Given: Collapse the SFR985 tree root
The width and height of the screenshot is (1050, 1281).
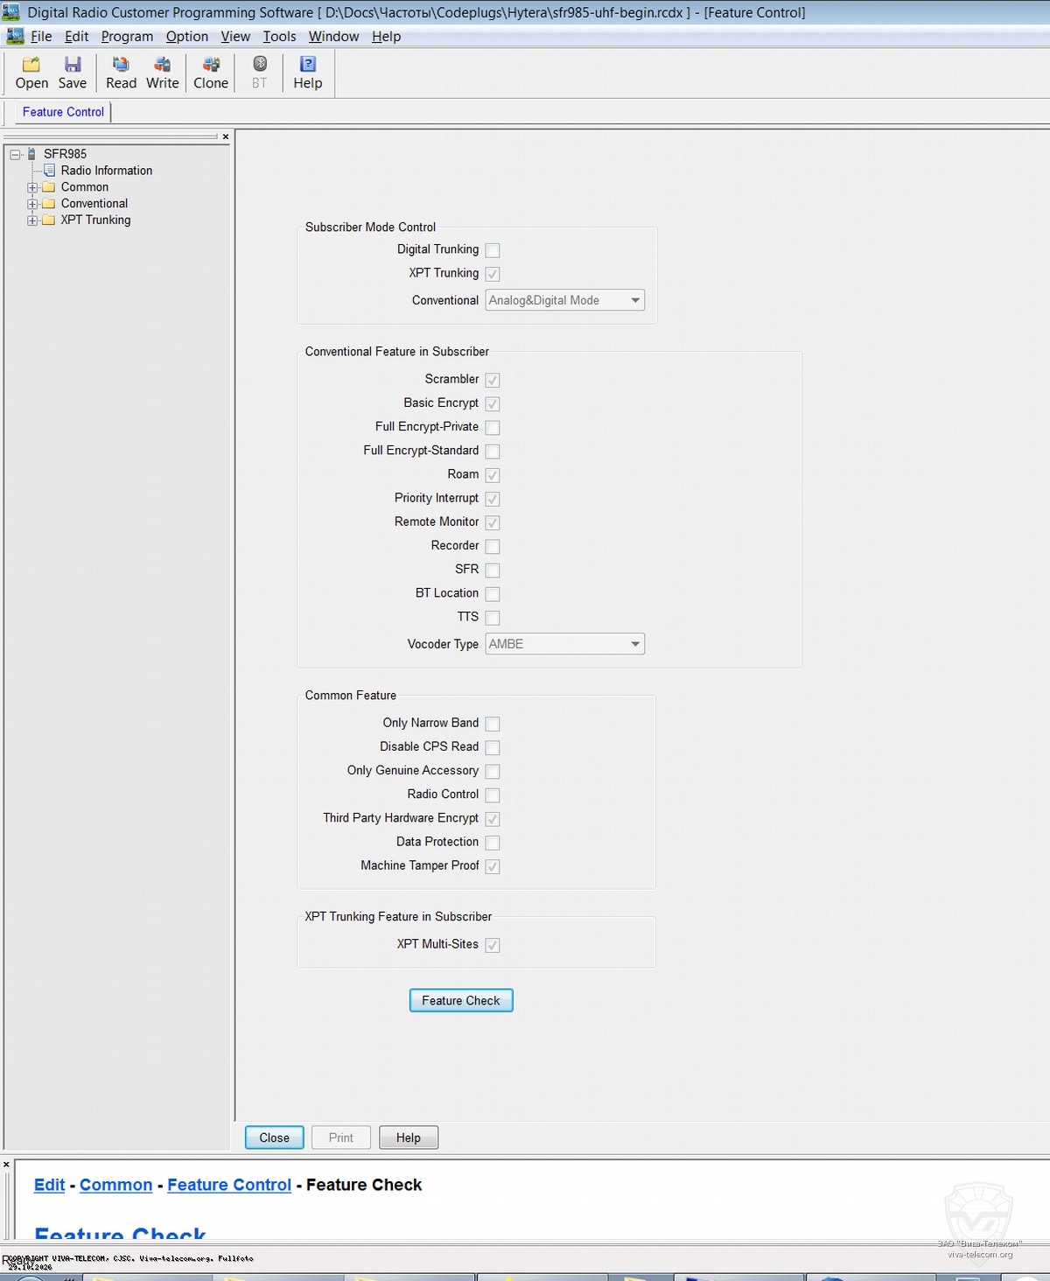Looking at the screenshot, I should (x=15, y=154).
